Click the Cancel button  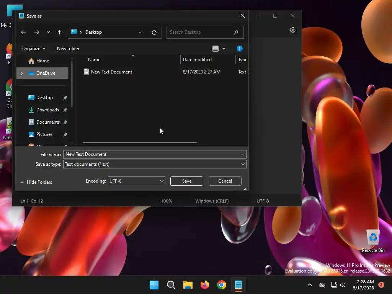pos(225,181)
